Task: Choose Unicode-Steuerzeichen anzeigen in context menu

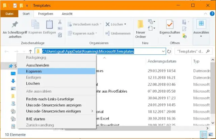Action: (x=56, y=105)
